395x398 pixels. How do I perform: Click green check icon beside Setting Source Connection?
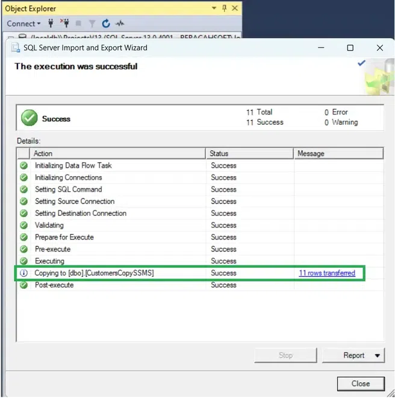pos(23,201)
